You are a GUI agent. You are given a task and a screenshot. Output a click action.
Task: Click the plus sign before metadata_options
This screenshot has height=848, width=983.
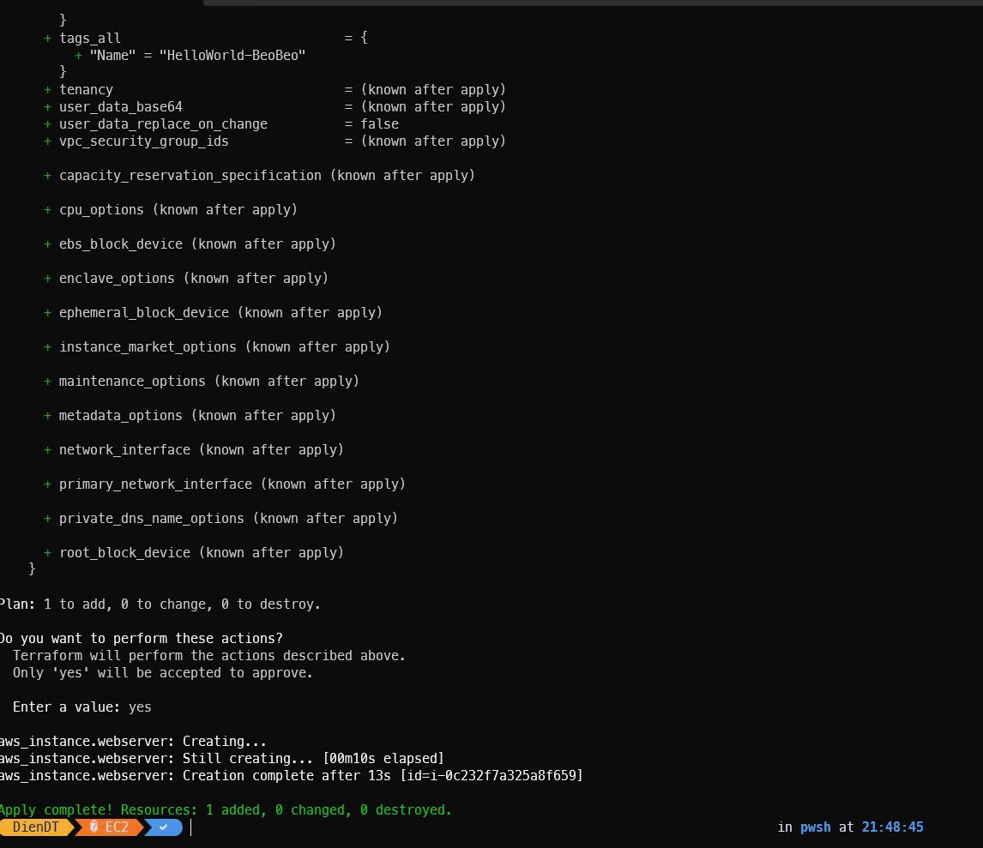click(47, 416)
